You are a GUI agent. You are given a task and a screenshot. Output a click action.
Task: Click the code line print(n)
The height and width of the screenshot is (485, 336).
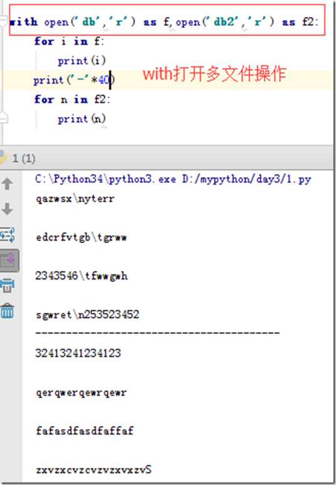point(82,119)
